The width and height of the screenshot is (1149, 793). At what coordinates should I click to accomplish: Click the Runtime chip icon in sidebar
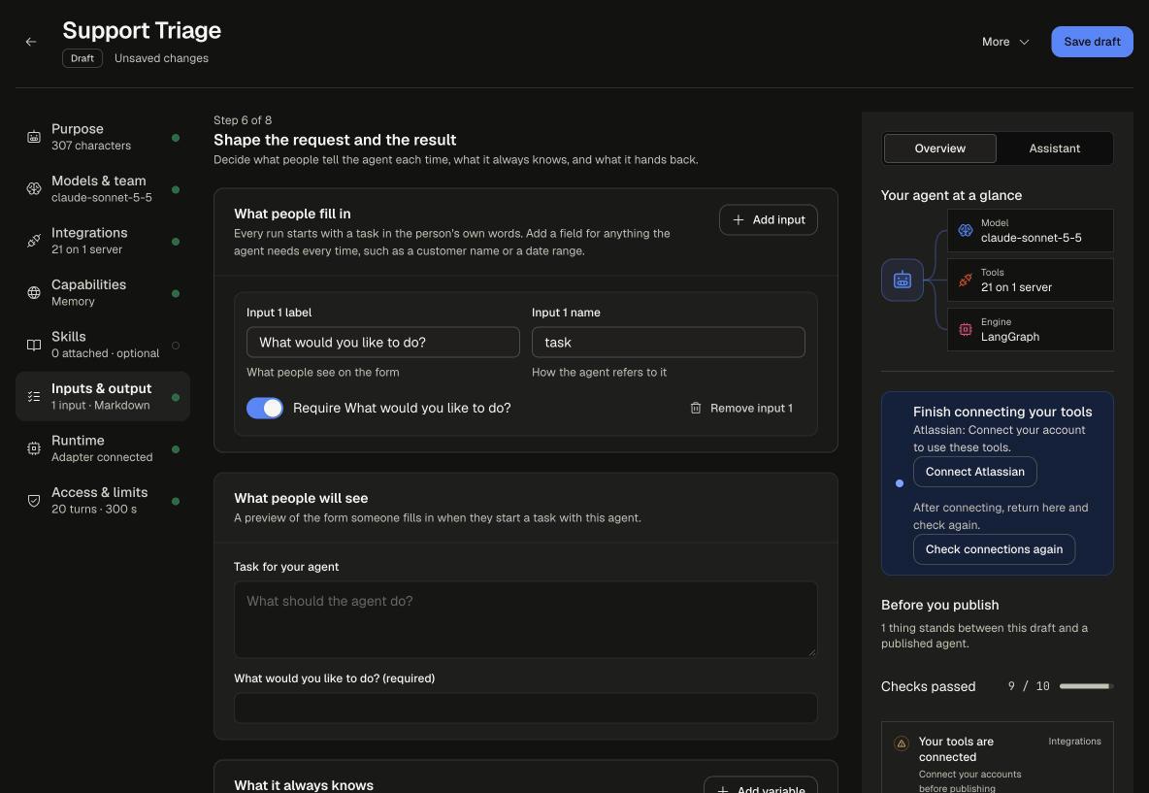coord(34,448)
